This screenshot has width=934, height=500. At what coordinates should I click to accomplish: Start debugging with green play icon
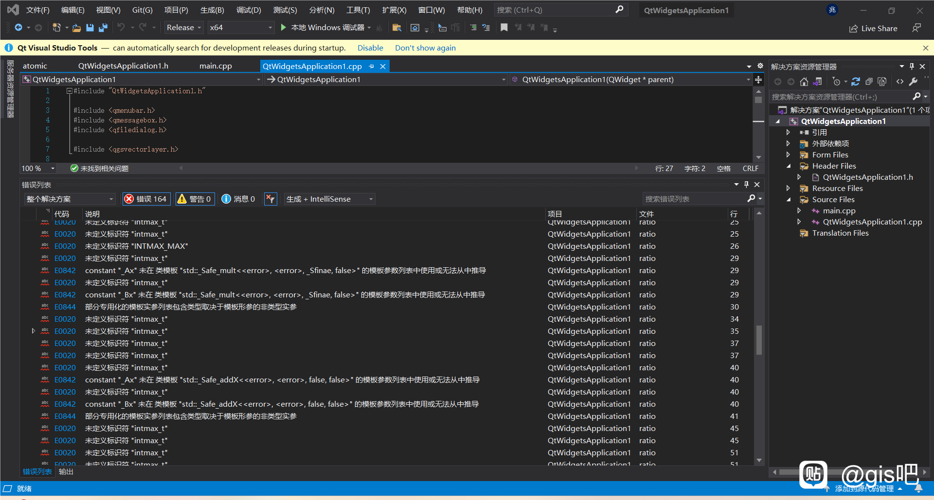[284, 28]
